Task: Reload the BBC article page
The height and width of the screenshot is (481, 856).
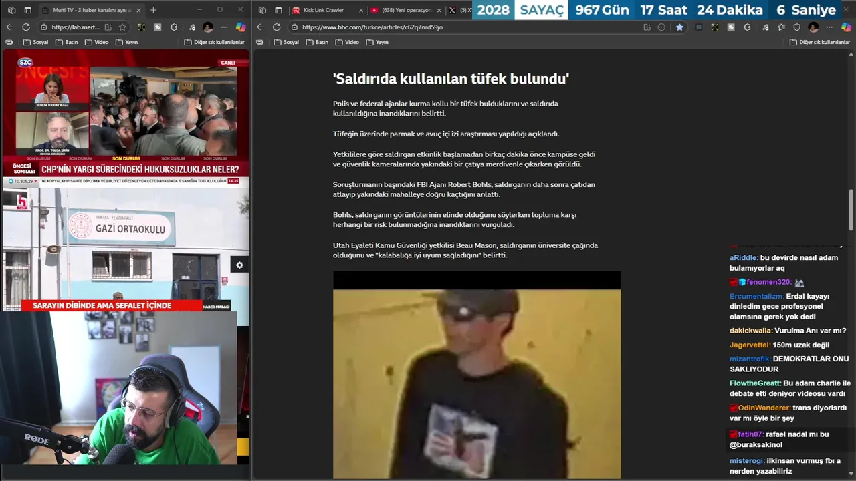Action: (277, 27)
